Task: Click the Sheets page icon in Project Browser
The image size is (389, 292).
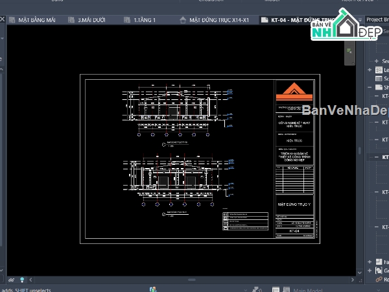Action: pyautogui.click(x=379, y=87)
